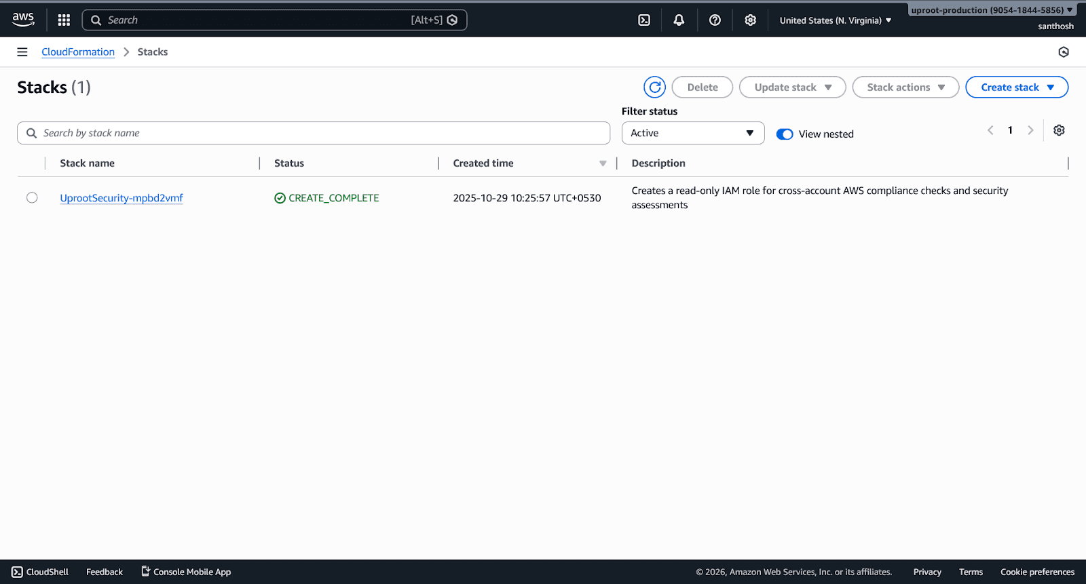This screenshot has height=584, width=1086.
Task: Open the region selector United States (N. Virginia)
Action: click(835, 20)
